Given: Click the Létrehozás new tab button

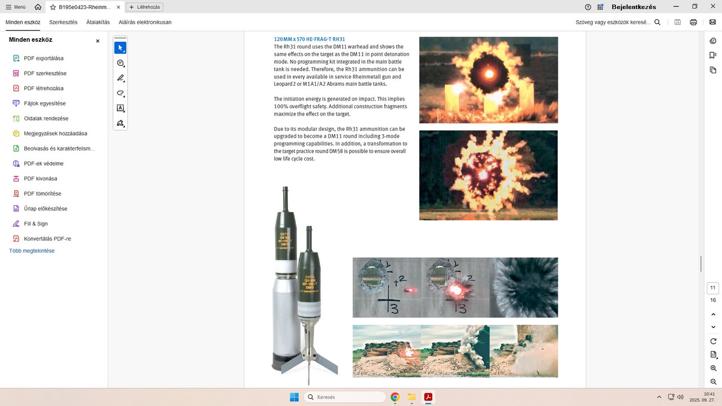Looking at the screenshot, I should 144,7.
